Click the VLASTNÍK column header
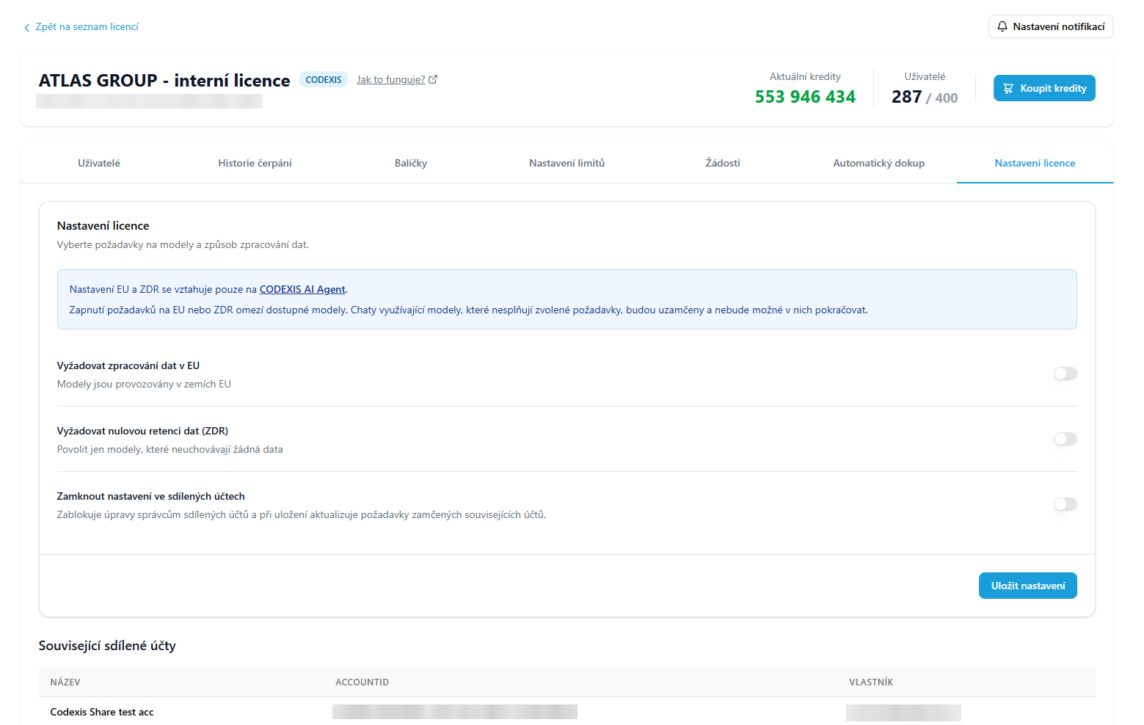The width and height of the screenshot is (1144, 725). [871, 682]
